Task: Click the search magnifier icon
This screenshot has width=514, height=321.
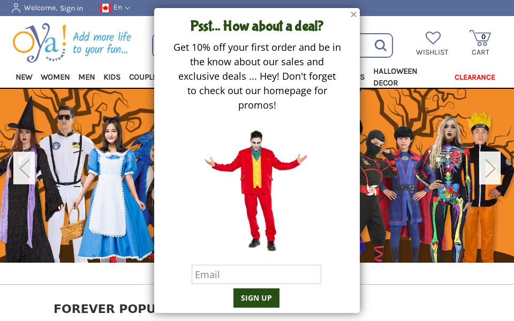Action: pyautogui.click(x=380, y=45)
